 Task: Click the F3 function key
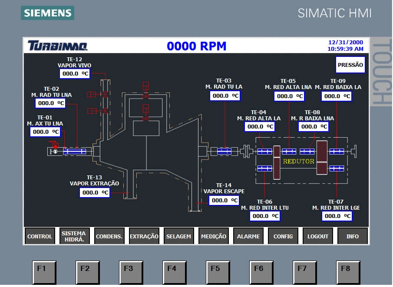pos(131,272)
